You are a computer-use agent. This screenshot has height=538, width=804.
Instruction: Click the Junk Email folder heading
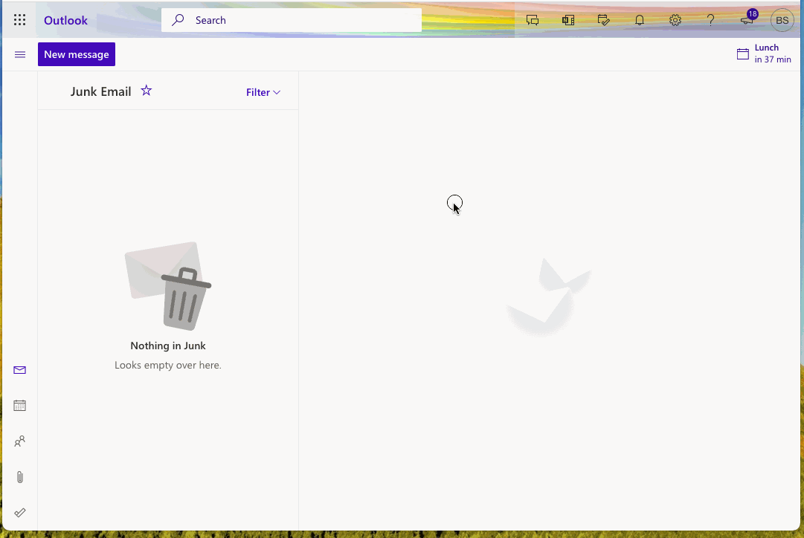point(101,91)
